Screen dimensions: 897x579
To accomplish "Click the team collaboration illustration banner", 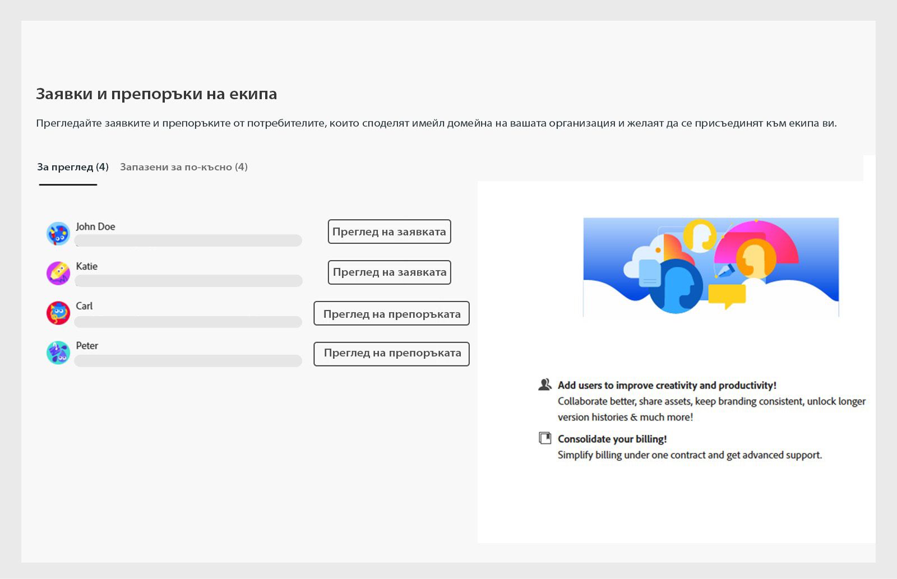I will click(711, 267).
